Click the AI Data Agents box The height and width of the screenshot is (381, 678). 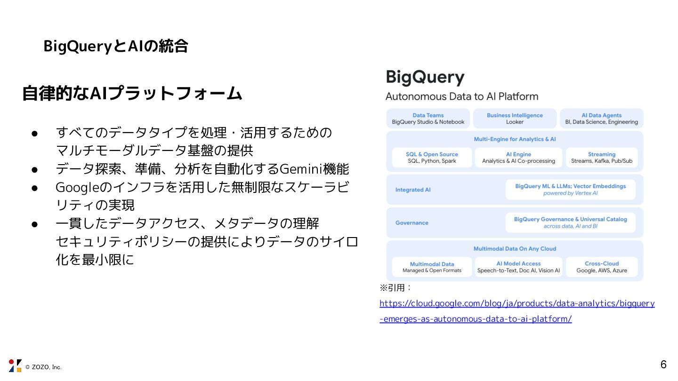click(601, 119)
